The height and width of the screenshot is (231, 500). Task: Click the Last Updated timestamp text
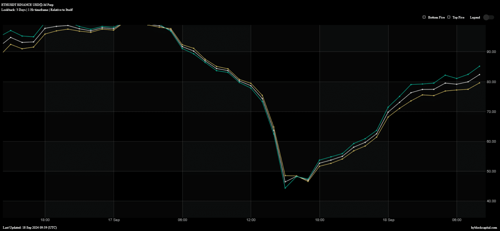pos(30,227)
